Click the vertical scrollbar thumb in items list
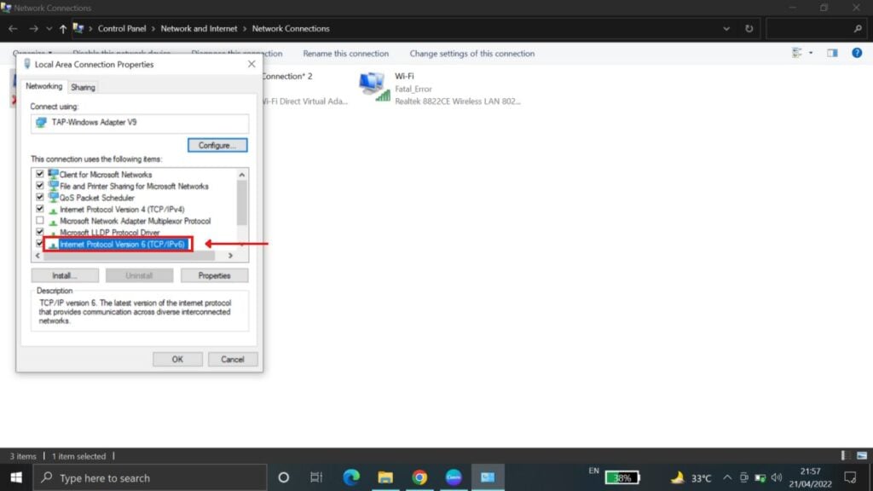The height and width of the screenshot is (491, 873). (241, 203)
